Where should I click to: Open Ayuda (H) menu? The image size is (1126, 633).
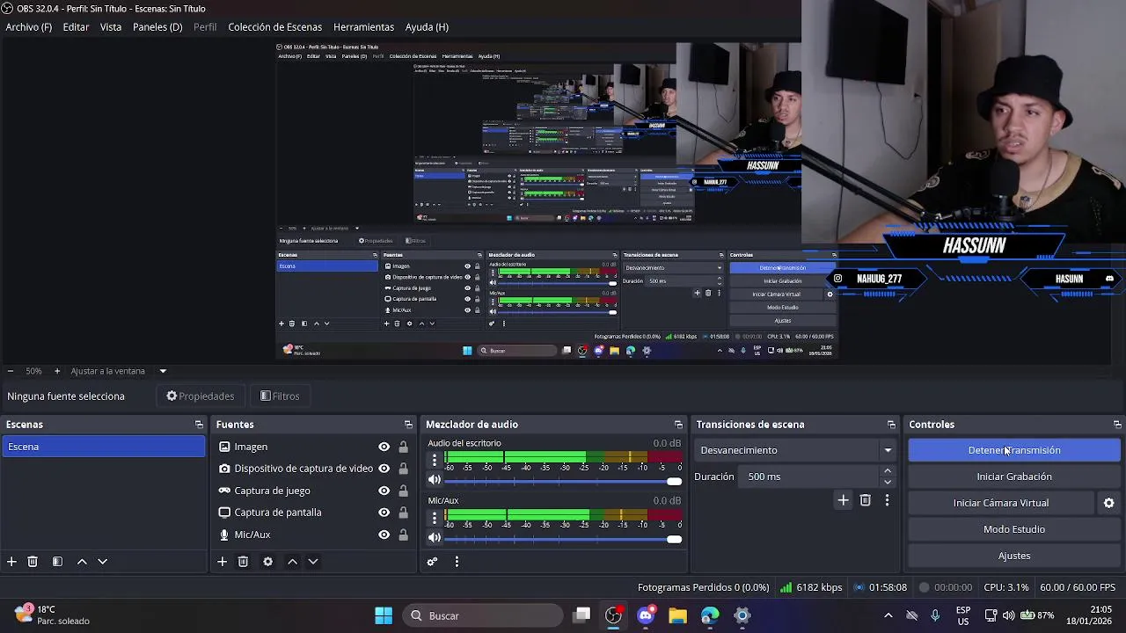[x=427, y=27]
